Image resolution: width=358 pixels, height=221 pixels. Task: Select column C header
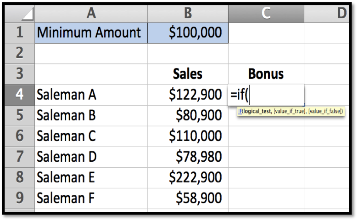(x=266, y=14)
